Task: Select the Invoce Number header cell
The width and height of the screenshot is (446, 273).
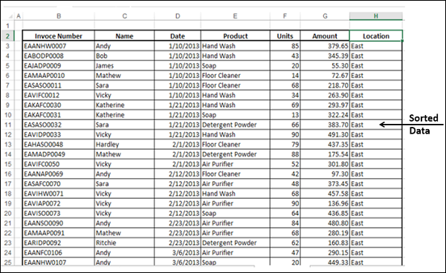Action: 59,36
